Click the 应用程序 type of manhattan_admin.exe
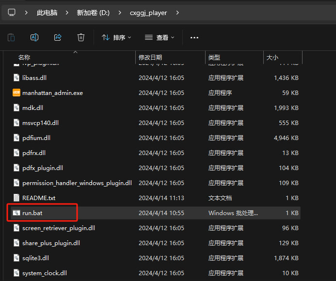The image size is (336, 281). [x=220, y=93]
